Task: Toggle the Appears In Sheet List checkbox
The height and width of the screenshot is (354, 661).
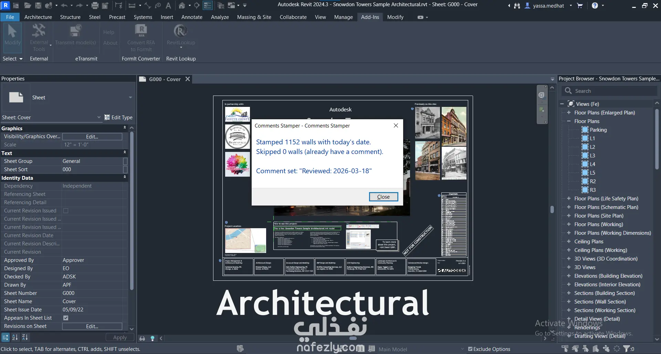Action: click(66, 318)
